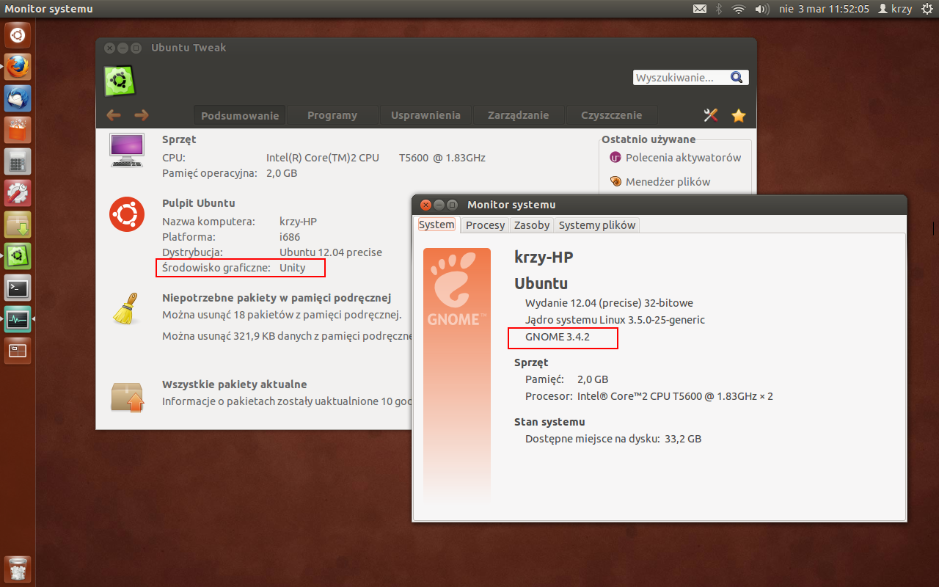Open the krzy user menu in top panel
Viewport: 939px width, 587px height.
click(x=894, y=9)
